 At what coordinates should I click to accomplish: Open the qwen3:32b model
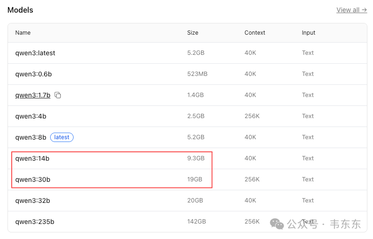pos(33,201)
